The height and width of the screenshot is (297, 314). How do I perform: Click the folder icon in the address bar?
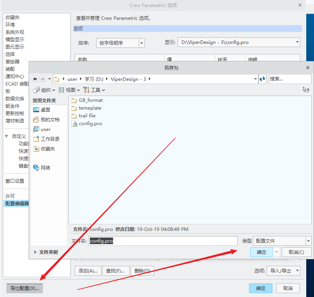[56, 79]
